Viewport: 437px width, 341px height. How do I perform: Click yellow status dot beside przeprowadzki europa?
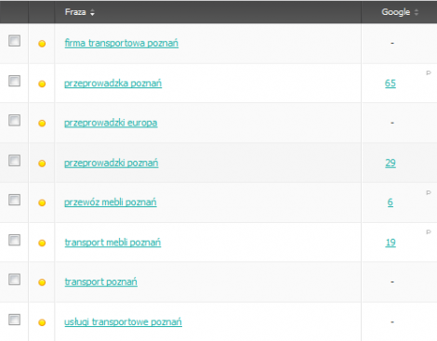[x=42, y=124]
